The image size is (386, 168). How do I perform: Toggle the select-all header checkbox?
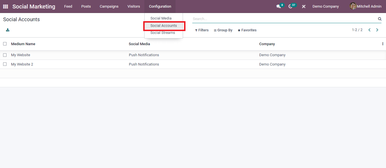[x=5, y=44]
